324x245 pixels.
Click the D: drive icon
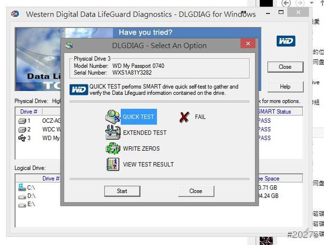(x=22, y=197)
